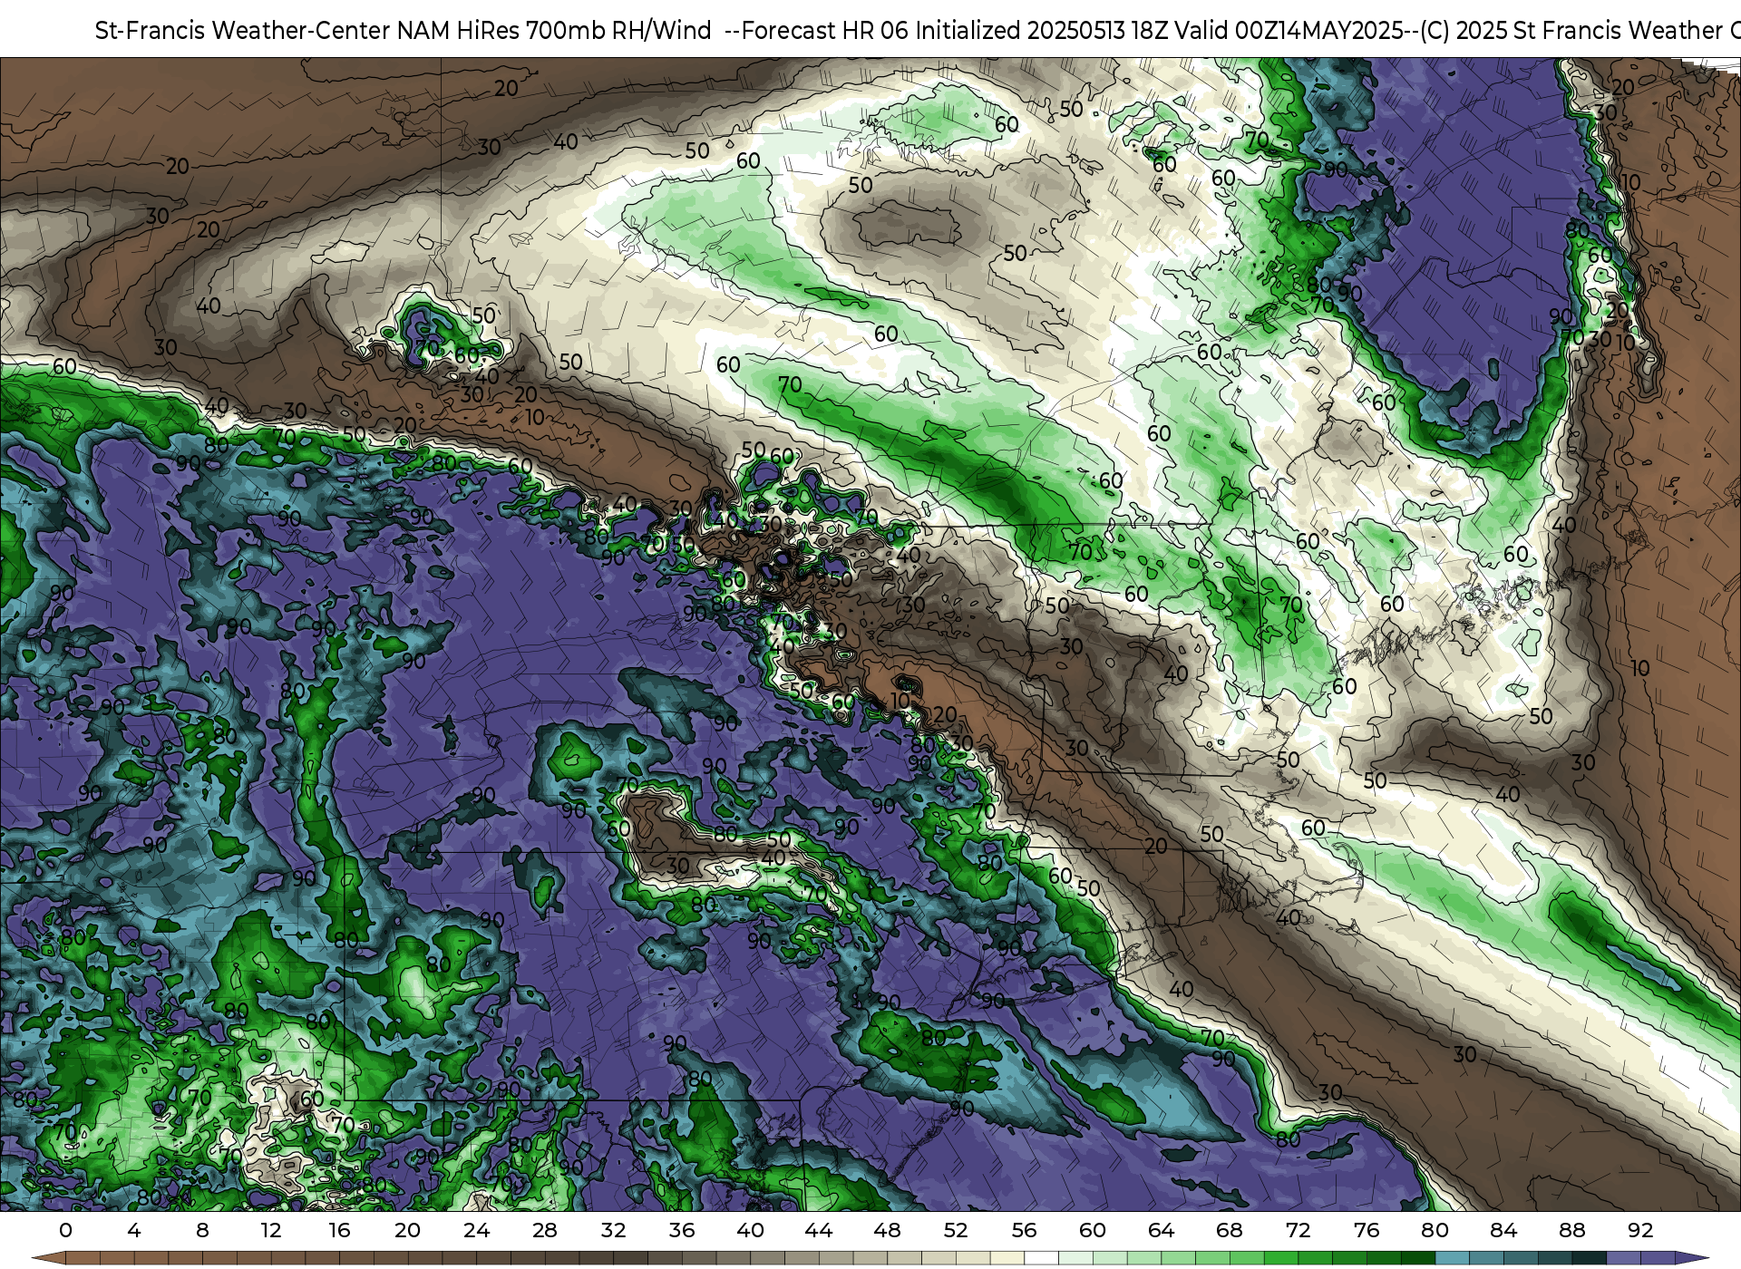Click the colorbar label "8"
The image size is (1741, 1269).
tap(202, 1230)
